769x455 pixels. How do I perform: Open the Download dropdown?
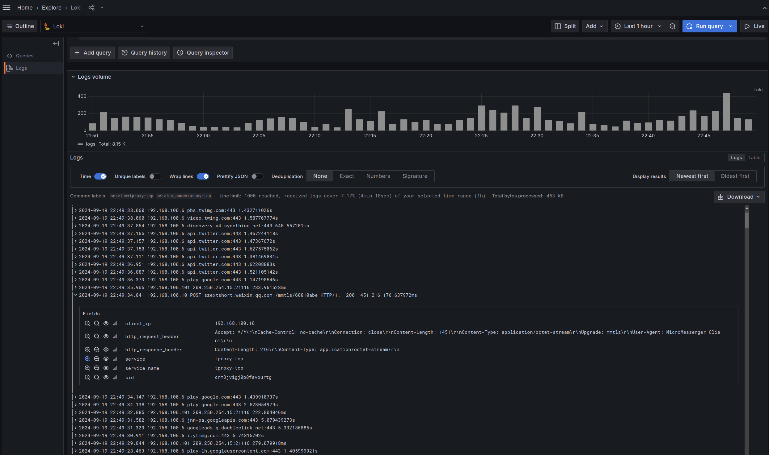pos(739,197)
